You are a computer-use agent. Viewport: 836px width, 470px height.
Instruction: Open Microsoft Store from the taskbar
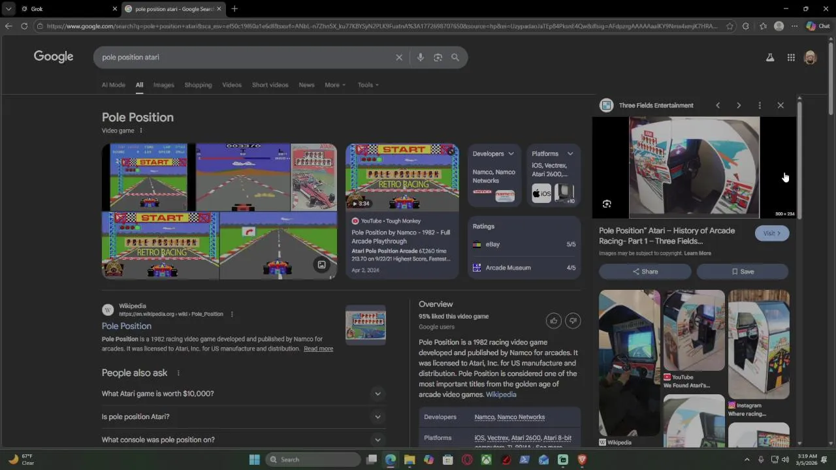[448, 460]
